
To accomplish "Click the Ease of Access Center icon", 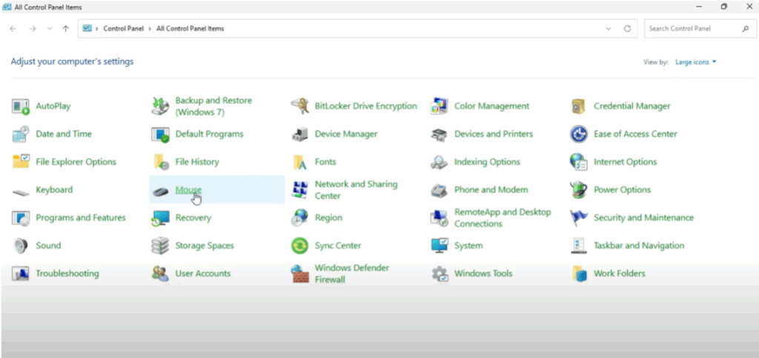I will [578, 134].
